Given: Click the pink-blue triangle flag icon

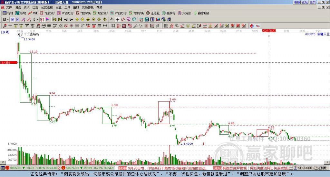Looking at the screenshot, I should 48,19.
